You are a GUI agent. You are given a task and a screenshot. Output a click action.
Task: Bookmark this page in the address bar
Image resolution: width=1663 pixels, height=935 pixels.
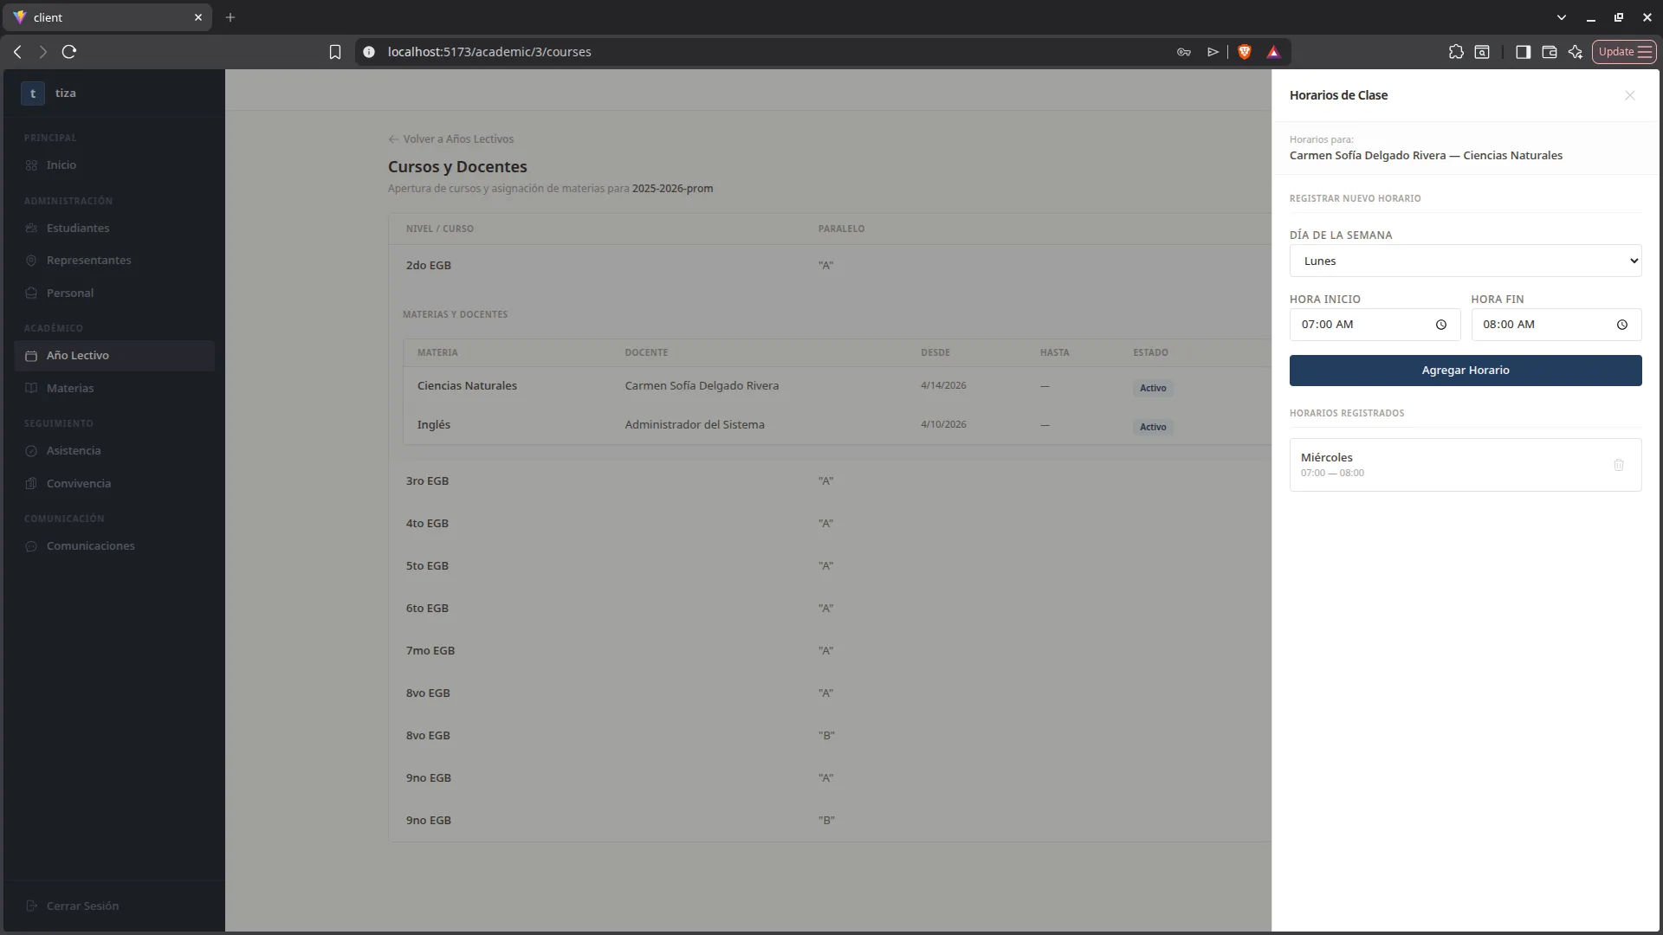click(335, 52)
